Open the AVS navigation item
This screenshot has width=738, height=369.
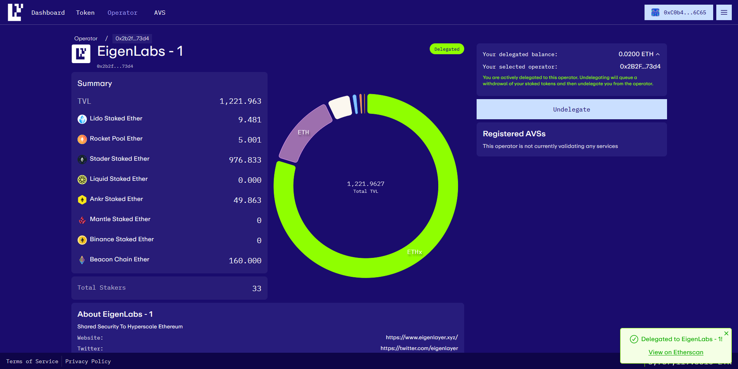(160, 13)
